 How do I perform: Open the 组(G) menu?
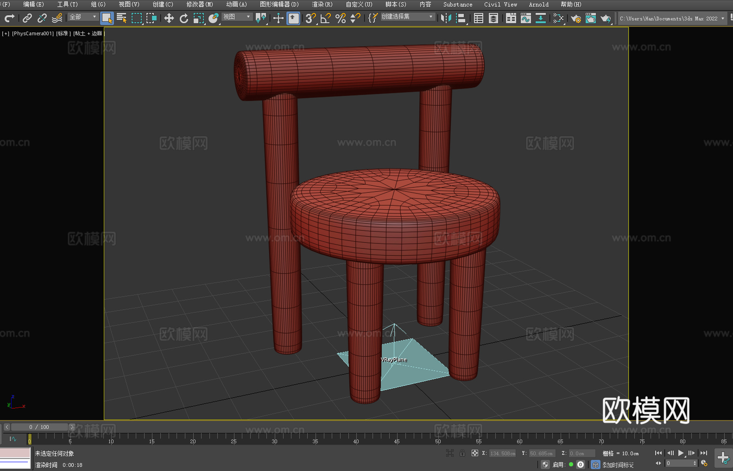coord(98,4)
